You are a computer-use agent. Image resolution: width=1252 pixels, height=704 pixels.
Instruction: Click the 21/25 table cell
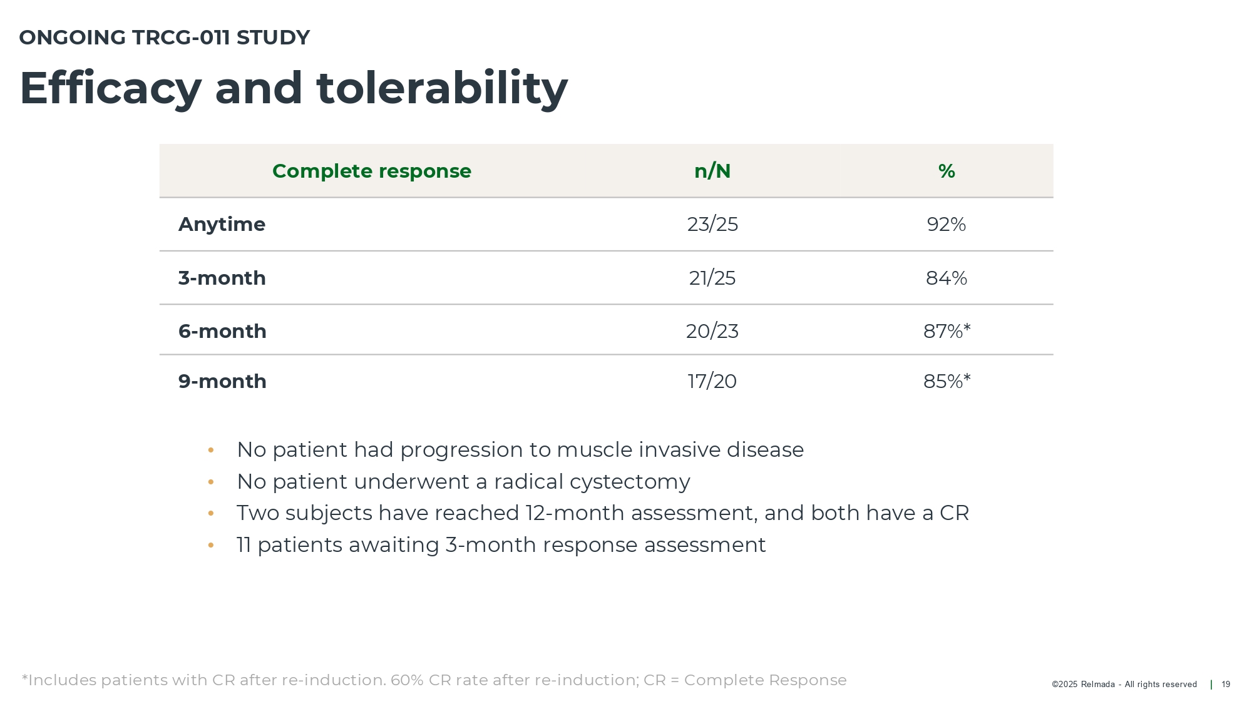point(712,278)
